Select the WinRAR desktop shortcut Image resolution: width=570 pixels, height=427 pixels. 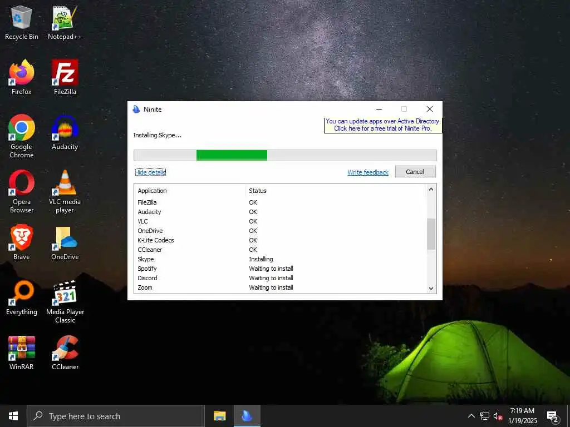(22, 353)
